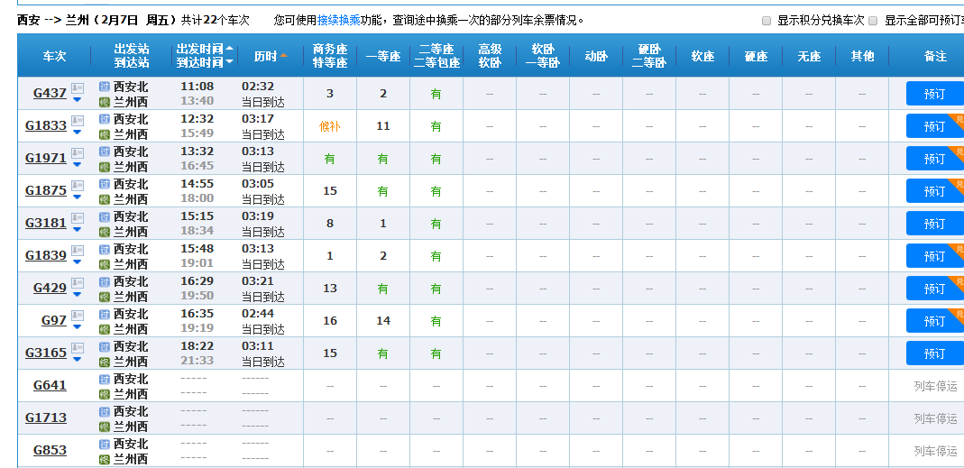
Task: Click departure time 18:22 for G3165
Action: pyautogui.click(x=197, y=346)
